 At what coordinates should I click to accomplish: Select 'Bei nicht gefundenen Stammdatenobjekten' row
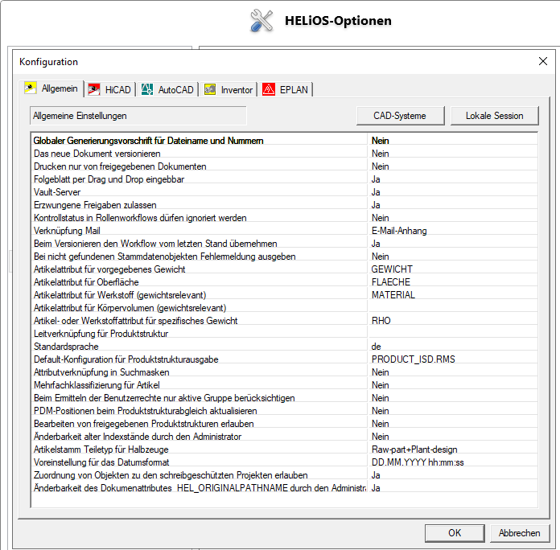coord(285,257)
